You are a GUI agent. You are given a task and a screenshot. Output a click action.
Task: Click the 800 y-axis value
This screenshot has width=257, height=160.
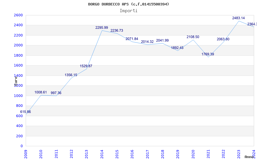point(19,106)
